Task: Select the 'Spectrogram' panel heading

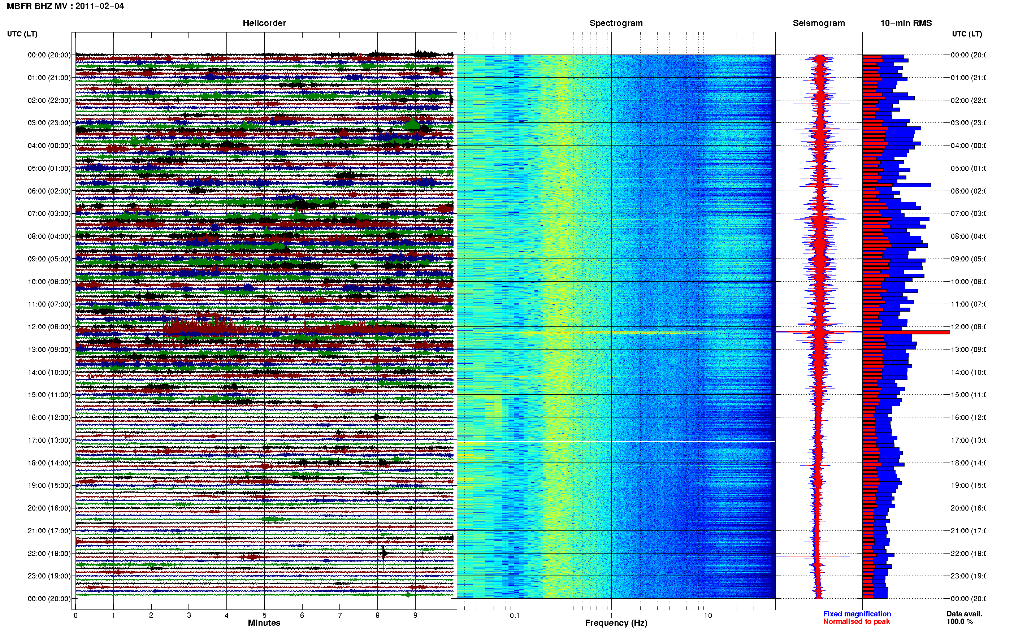Action: (616, 23)
